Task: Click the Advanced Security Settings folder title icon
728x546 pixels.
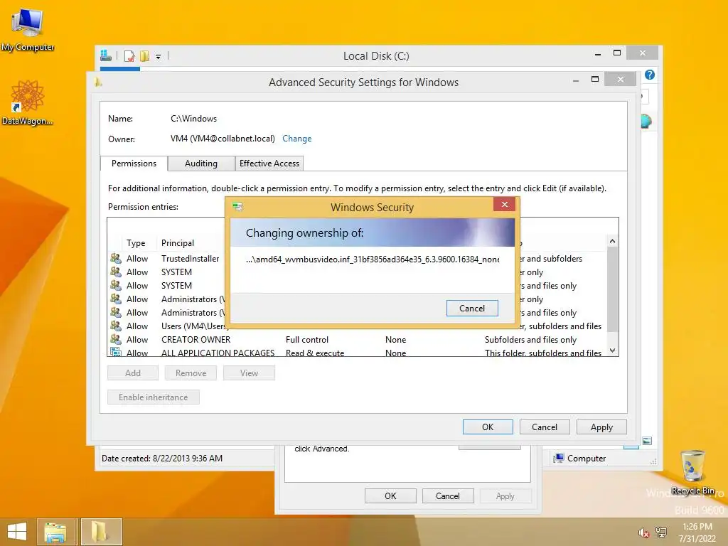Action: click(x=98, y=82)
